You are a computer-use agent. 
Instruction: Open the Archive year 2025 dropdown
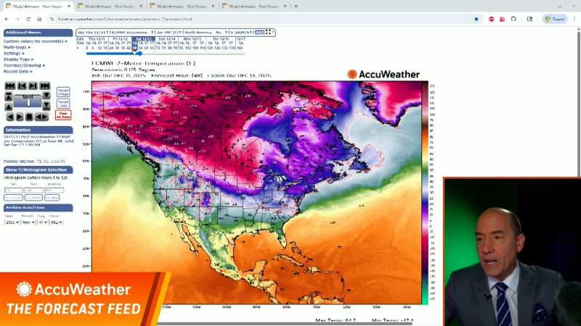[x=12, y=224]
